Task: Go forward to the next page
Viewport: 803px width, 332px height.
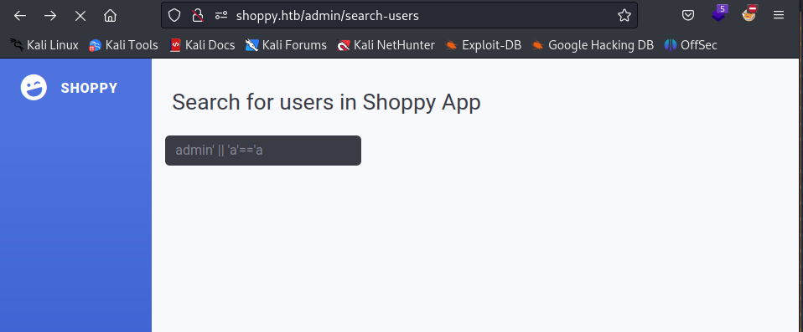Action: [50, 16]
